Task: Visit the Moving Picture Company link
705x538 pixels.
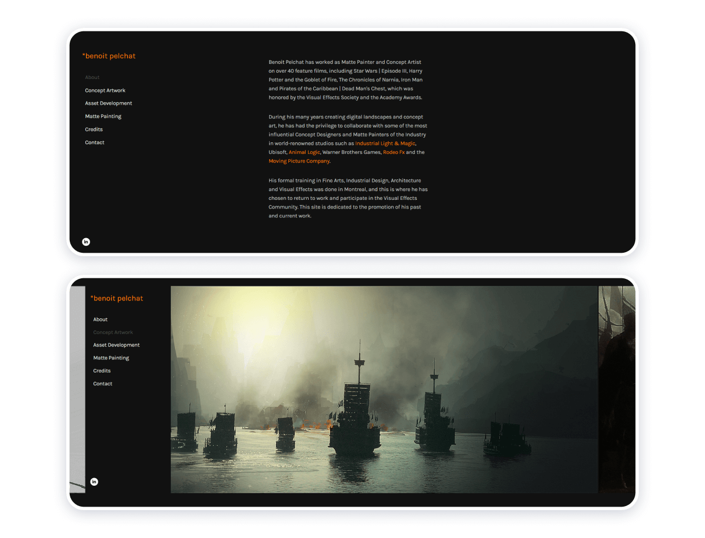Action: [299, 161]
